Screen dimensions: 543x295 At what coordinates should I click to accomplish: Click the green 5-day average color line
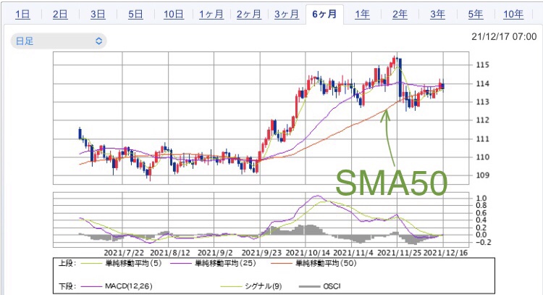92,264
